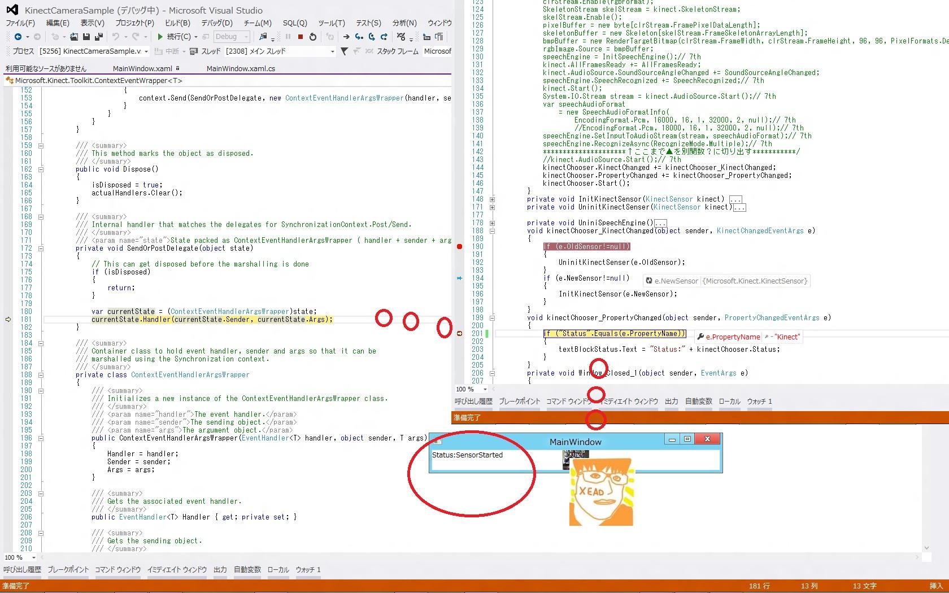
Task: Click the execution arrow glyph at line 201
Action: [460, 334]
